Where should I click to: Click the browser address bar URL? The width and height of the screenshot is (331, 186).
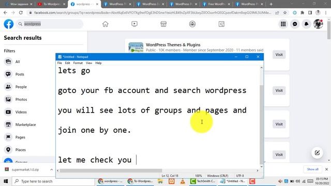(x=153, y=12)
